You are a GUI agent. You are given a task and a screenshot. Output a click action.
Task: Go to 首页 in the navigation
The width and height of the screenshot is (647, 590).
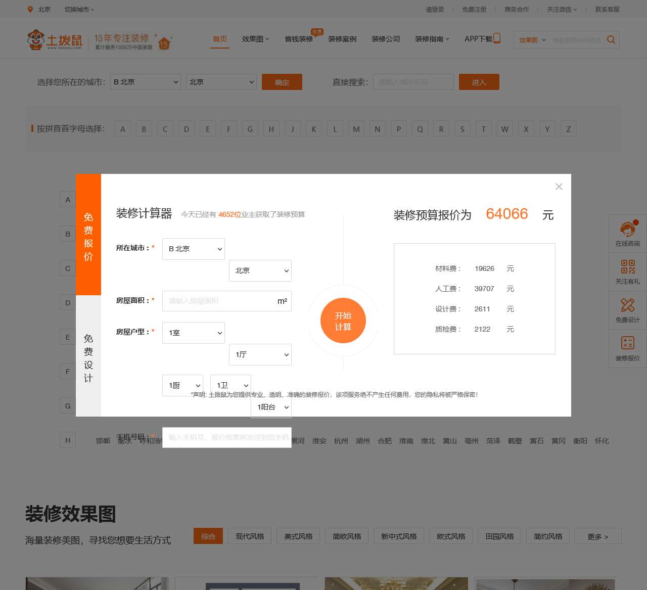point(220,39)
